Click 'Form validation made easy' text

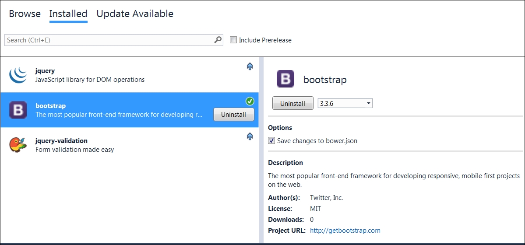[x=75, y=150]
